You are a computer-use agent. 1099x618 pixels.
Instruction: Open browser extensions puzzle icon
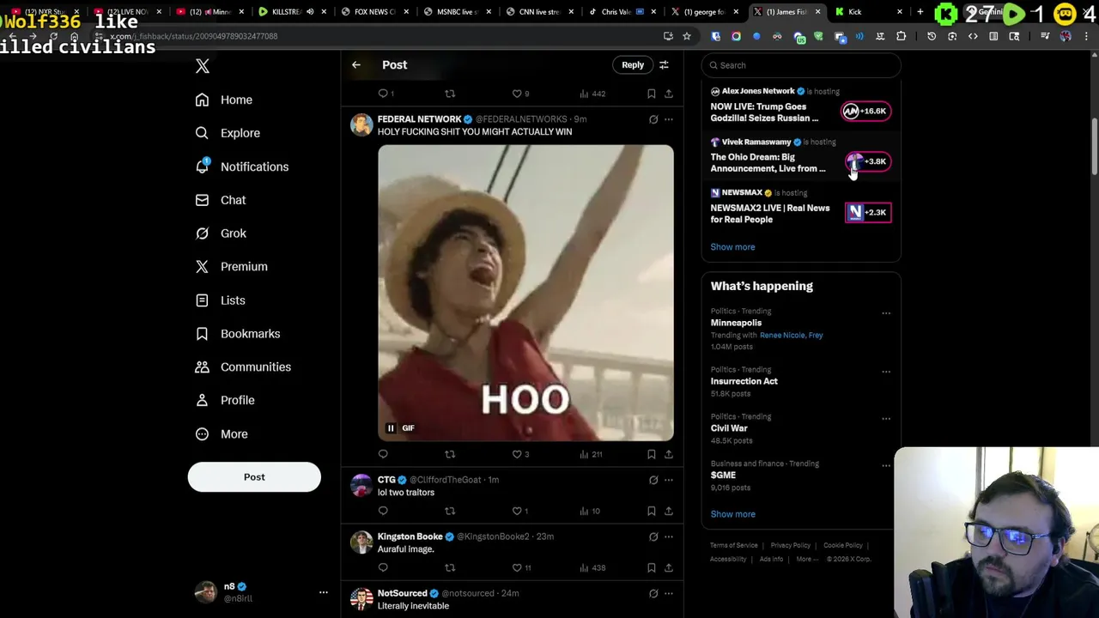pos(901,36)
